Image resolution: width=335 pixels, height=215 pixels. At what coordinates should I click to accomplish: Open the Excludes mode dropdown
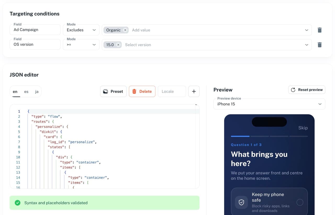point(81,30)
